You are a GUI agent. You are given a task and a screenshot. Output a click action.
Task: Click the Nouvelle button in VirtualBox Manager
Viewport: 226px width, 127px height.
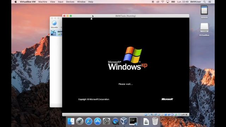pos(54,24)
